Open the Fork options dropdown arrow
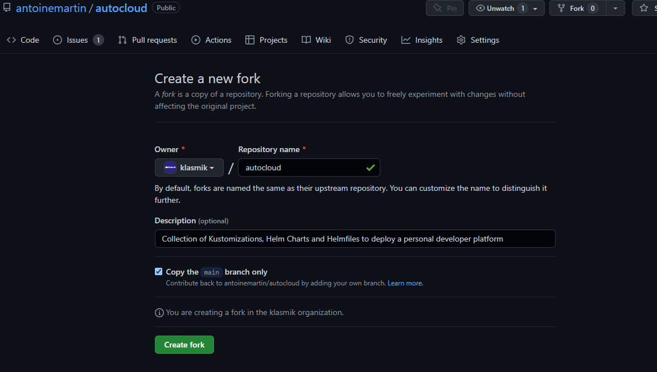 pos(615,9)
